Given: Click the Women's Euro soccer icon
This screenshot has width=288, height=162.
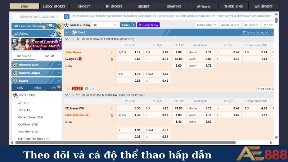Looking at the screenshot, I should [x=15, y=65].
